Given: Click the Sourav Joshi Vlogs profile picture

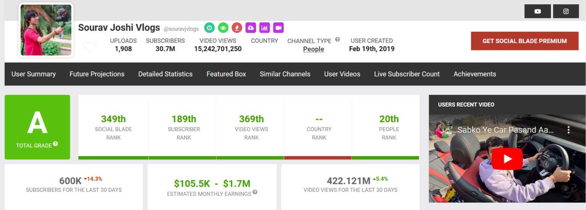Looking at the screenshot, I should 46,30.
